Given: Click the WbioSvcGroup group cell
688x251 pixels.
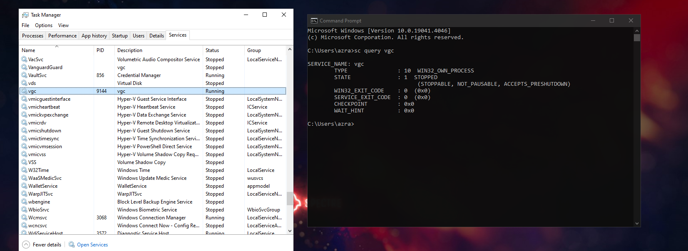Looking at the screenshot, I should click(263, 210).
